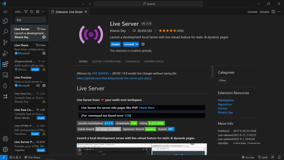Click the Live Server demo screenshot thumbnail

(142, 149)
